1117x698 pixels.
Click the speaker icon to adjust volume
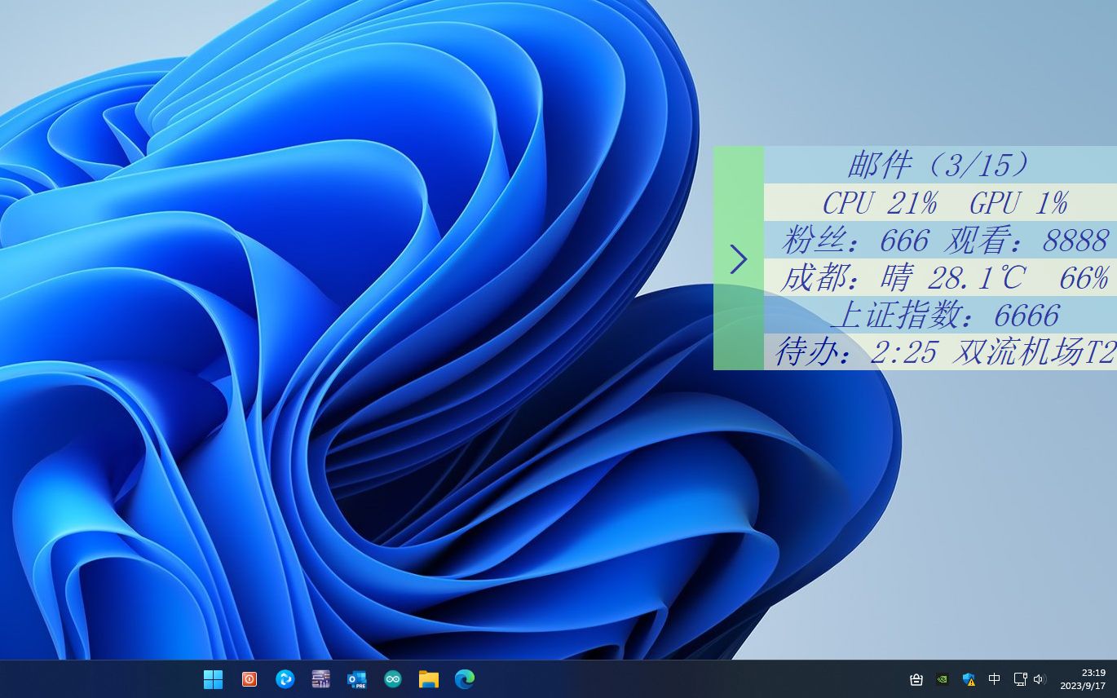pos(1039,678)
